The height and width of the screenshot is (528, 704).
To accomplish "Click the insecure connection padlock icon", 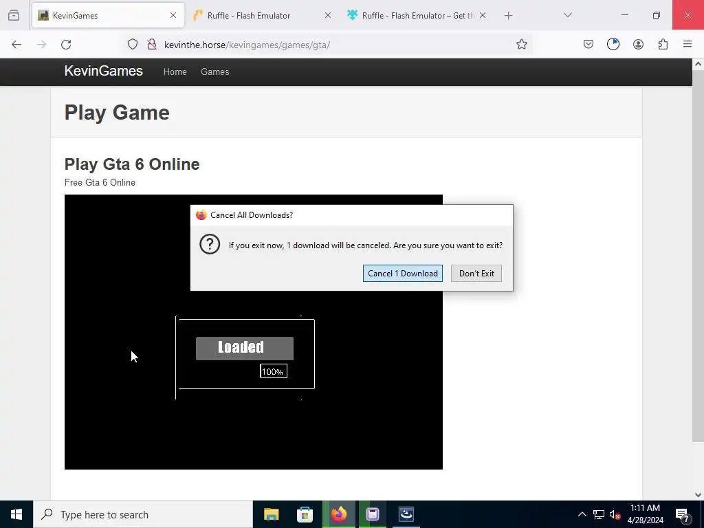I will 152,44.
